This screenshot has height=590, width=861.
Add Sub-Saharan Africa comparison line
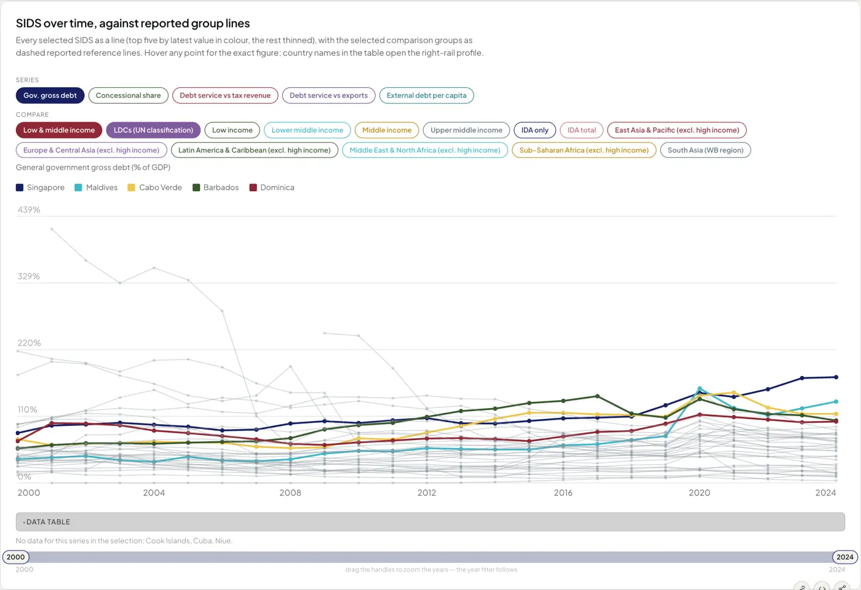click(x=584, y=150)
